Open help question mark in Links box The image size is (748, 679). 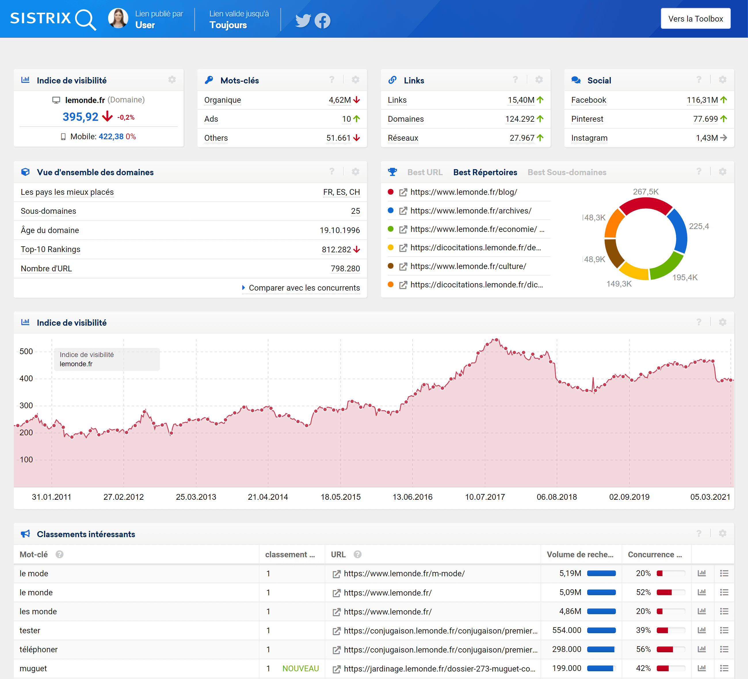(515, 80)
